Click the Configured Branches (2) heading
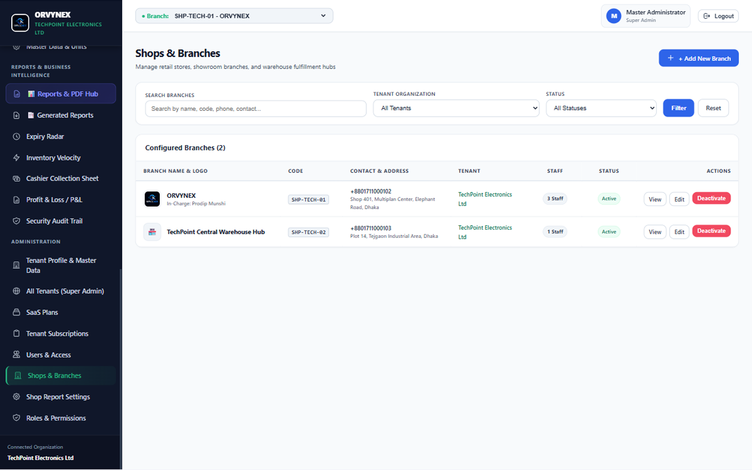 tap(185, 148)
